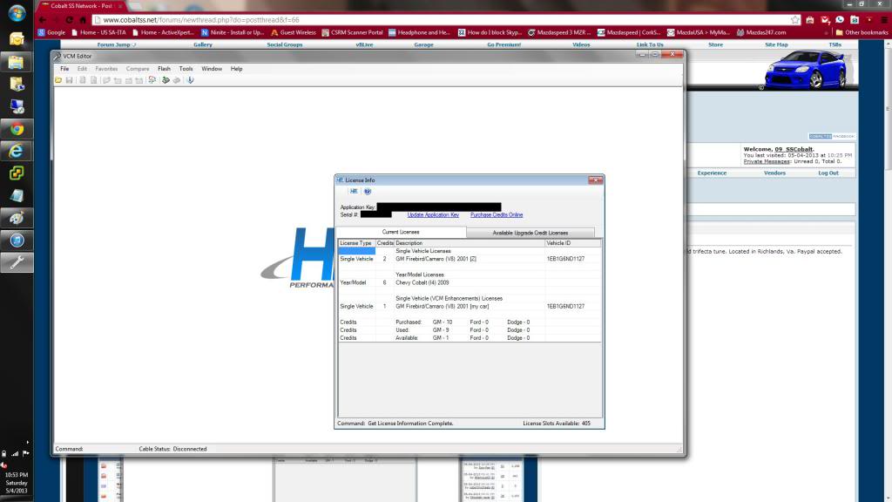Open the Help menu
This screenshot has width=892, height=502.
237,69
